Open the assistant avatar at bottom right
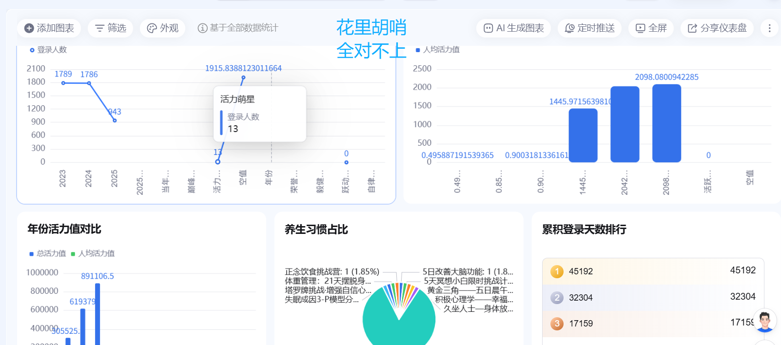This screenshot has width=781, height=345. coord(764,321)
